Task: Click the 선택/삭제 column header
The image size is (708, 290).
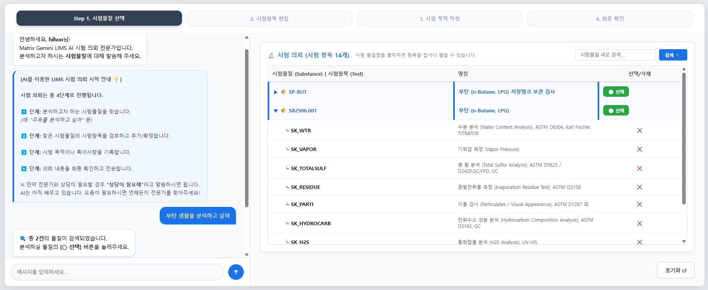Action: click(x=640, y=74)
